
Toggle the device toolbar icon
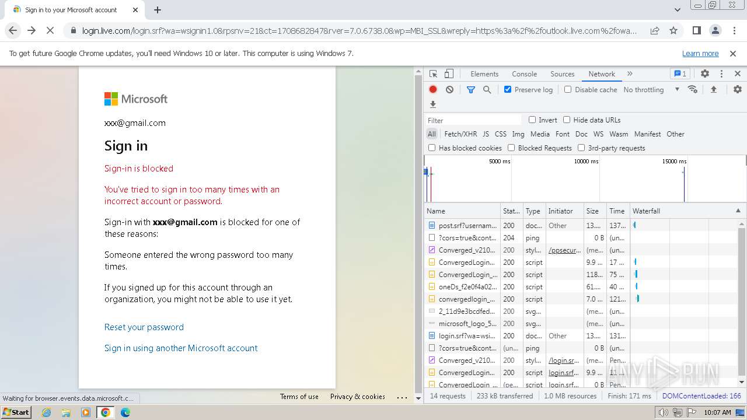point(449,74)
